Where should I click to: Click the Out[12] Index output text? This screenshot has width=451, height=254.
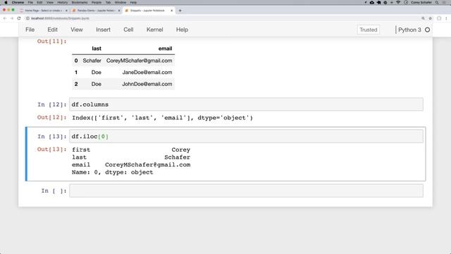(162, 118)
